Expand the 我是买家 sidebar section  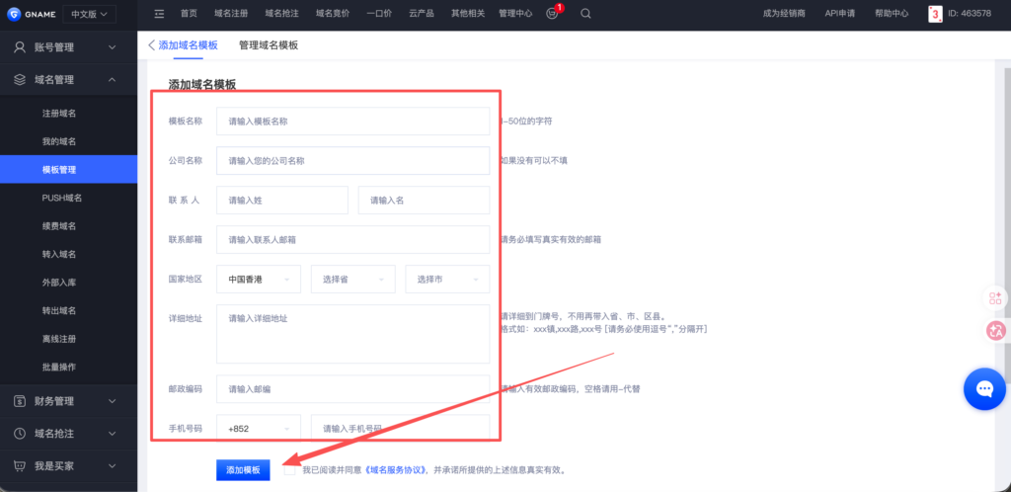pyautogui.click(x=113, y=465)
